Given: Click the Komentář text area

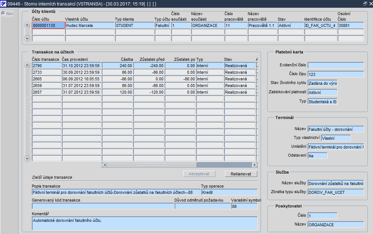Looking at the screenshot, I should [x=145, y=223].
